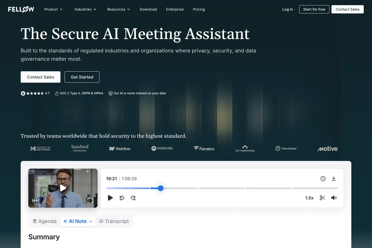Image resolution: width=372 pixels, height=248 pixels.
Task: Go to the Download page
Action: point(148,9)
